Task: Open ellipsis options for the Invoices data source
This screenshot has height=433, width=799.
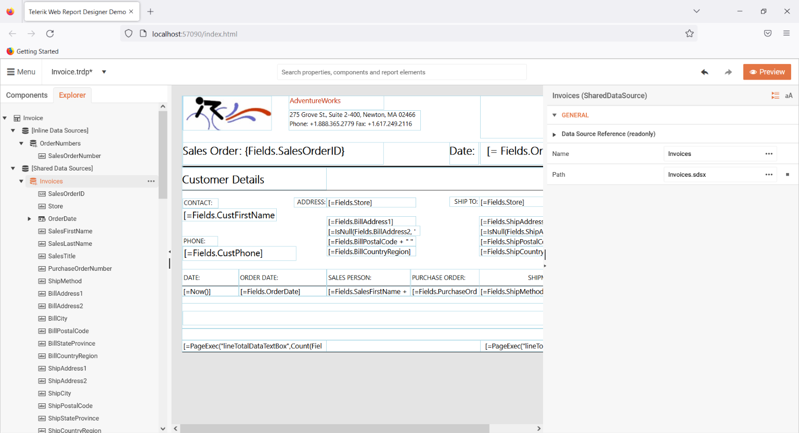Action: point(151,180)
